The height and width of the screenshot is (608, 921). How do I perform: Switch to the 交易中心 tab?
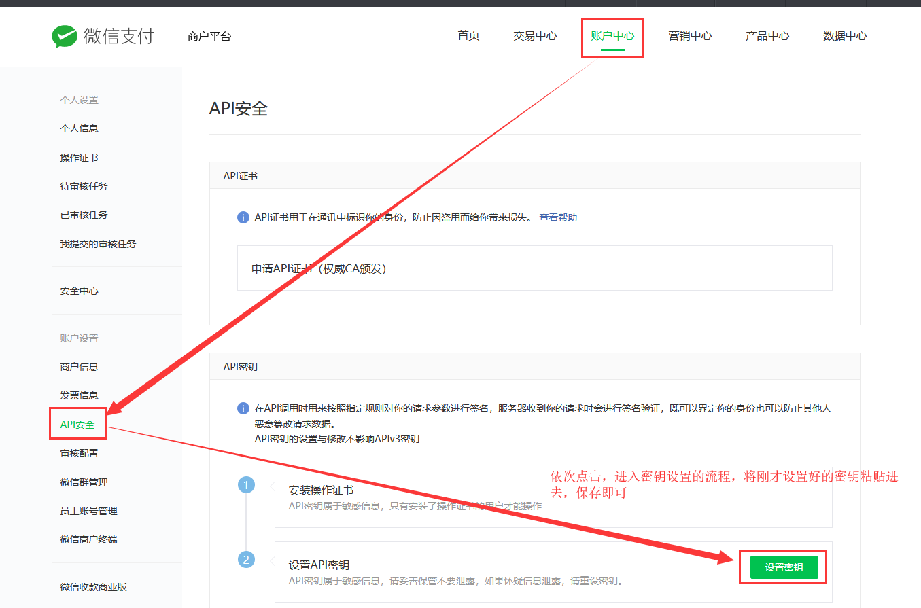click(x=535, y=36)
